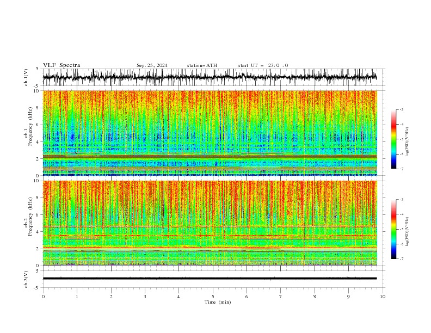Click the 'ch.3(V)' axis label
This screenshot has width=431, height=333.
click(26, 279)
